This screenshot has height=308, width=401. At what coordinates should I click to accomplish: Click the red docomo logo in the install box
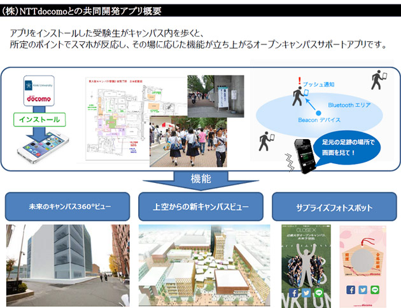pos(39,98)
